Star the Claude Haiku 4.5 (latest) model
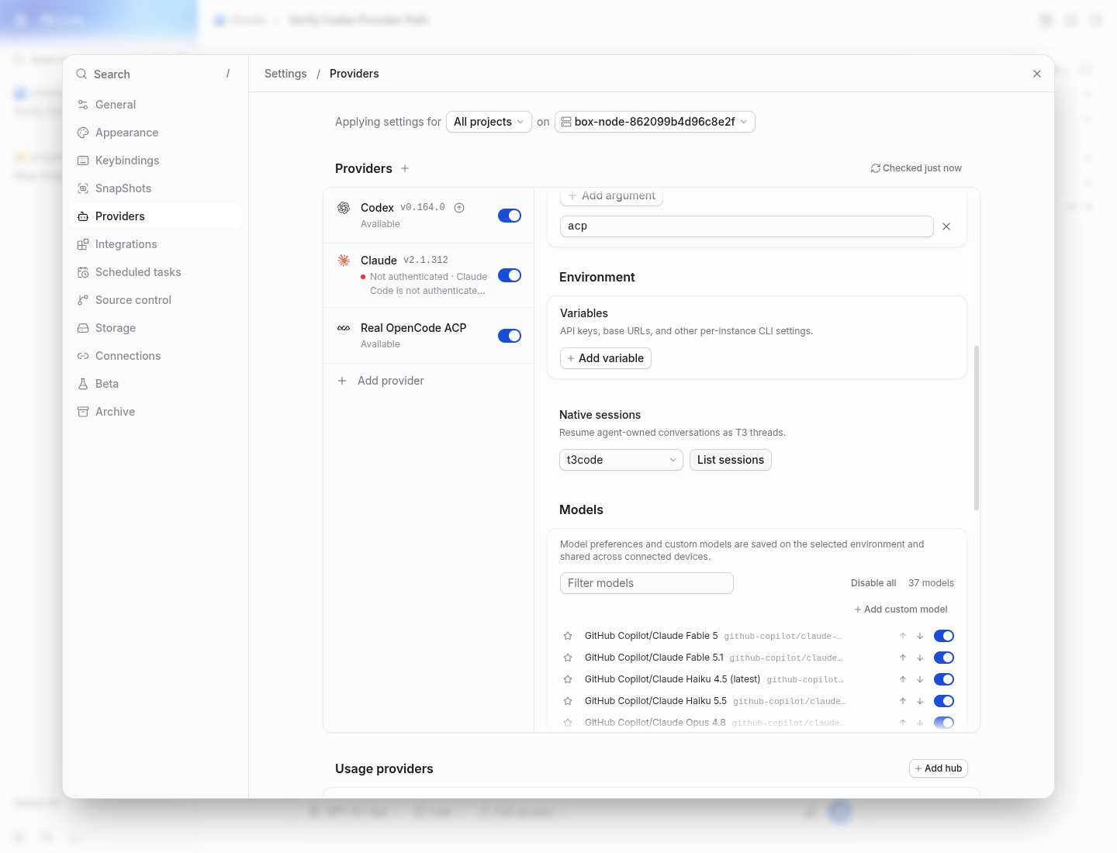1117x853 pixels. coord(568,679)
